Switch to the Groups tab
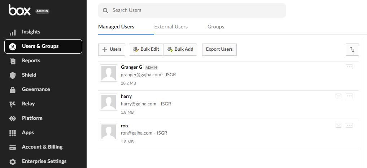Screen dimensions: 367x168 216,27
